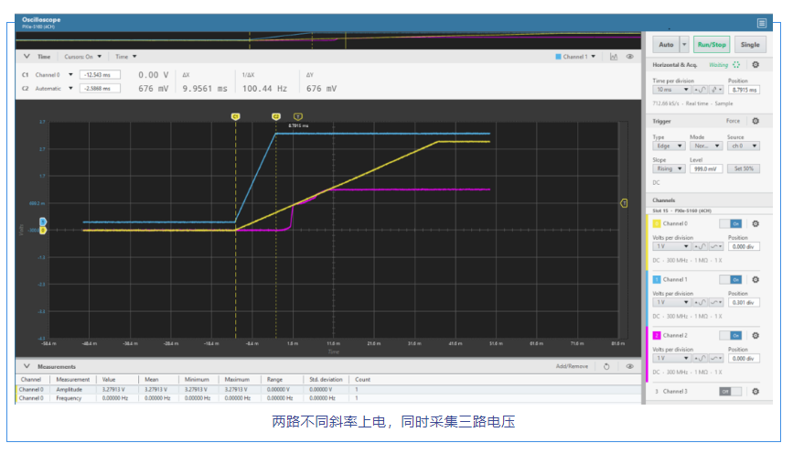Click the yellow Channel 0 color swatch
The height and width of the screenshot is (454, 793).
tap(657, 223)
